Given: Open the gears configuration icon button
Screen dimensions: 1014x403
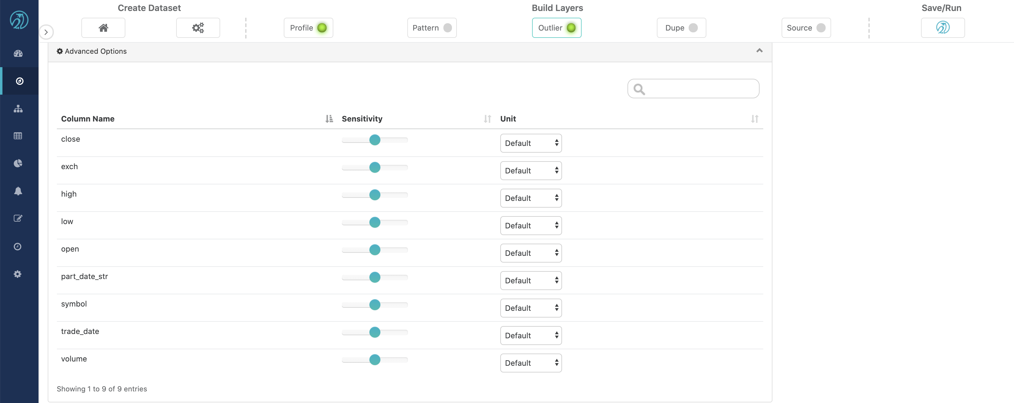Looking at the screenshot, I should tap(198, 28).
